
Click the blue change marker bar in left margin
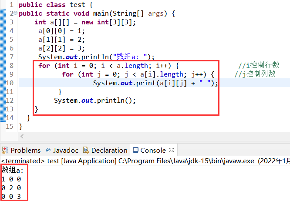(3, 65)
